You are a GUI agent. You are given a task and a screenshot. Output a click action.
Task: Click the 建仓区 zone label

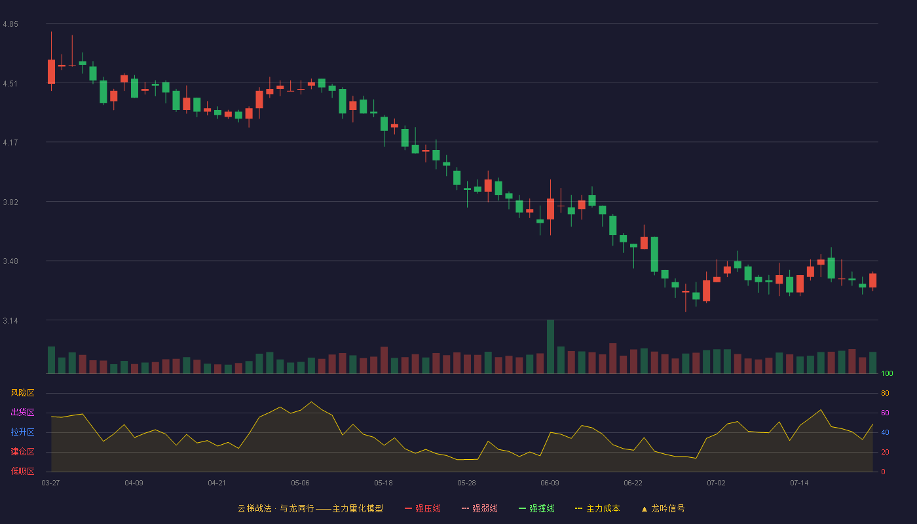22,452
